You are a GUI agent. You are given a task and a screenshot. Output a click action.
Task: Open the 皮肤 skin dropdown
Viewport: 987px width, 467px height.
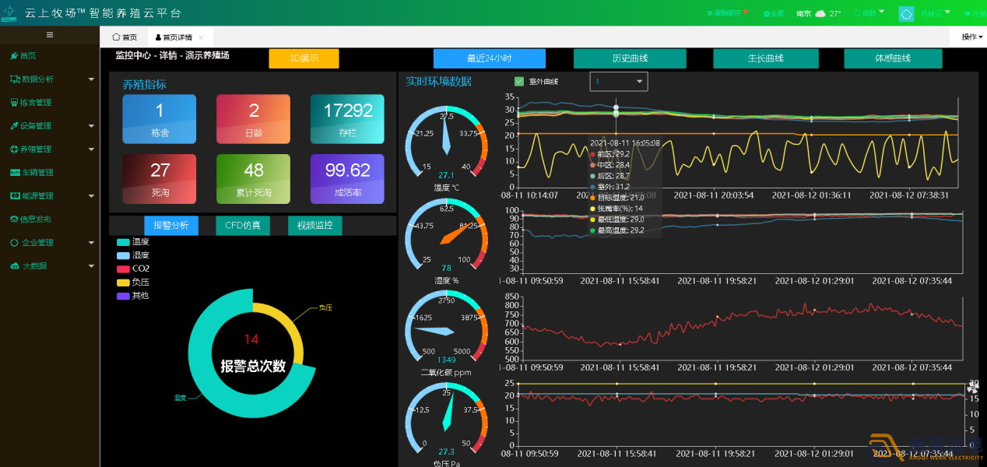click(x=869, y=14)
